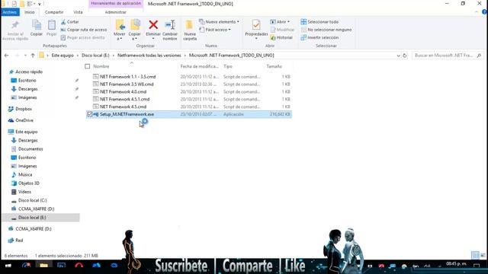The height and width of the screenshot is (274, 488).
Task: Click the Mover a folder icon
Action: pos(120,25)
